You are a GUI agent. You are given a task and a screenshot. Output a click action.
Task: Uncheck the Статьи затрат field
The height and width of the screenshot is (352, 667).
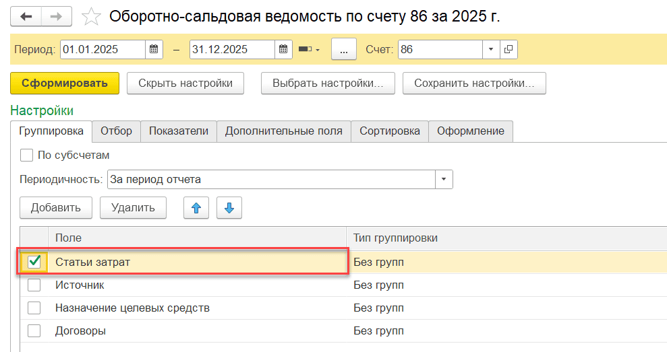point(34,262)
